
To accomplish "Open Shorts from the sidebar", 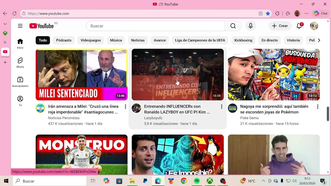I will click(20, 63).
